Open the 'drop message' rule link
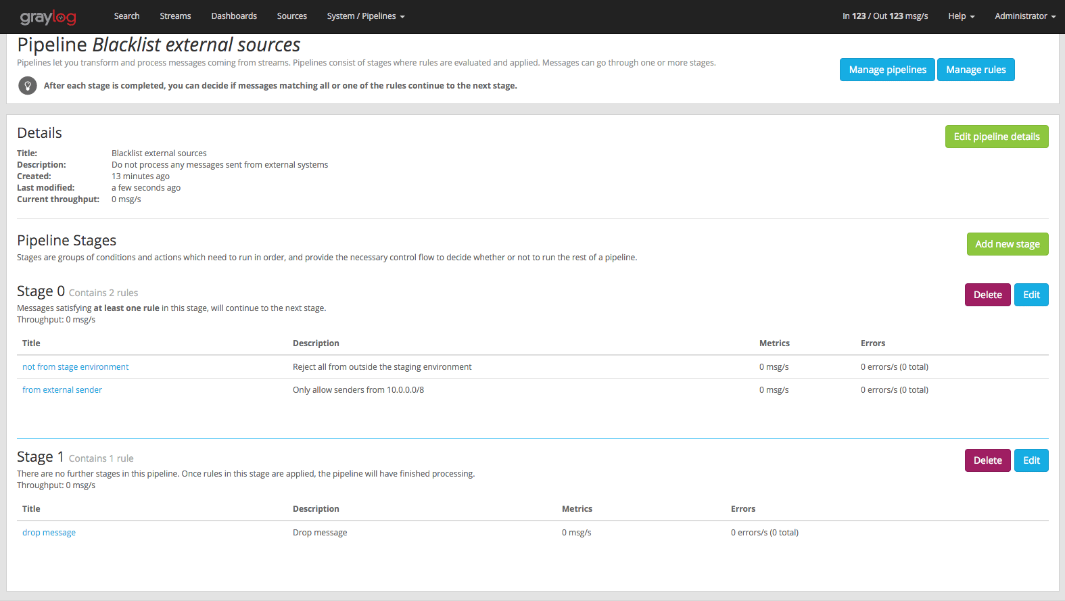 click(49, 533)
